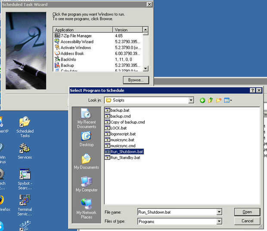
Task: Open the Views menu icon in dialog toolbar
Action: click(228, 100)
